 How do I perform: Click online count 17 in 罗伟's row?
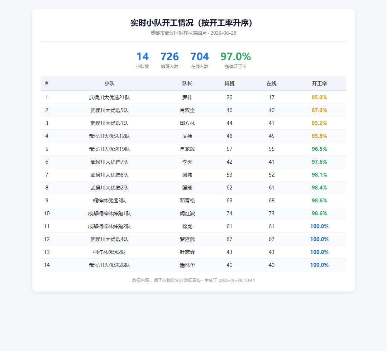[x=272, y=97]
